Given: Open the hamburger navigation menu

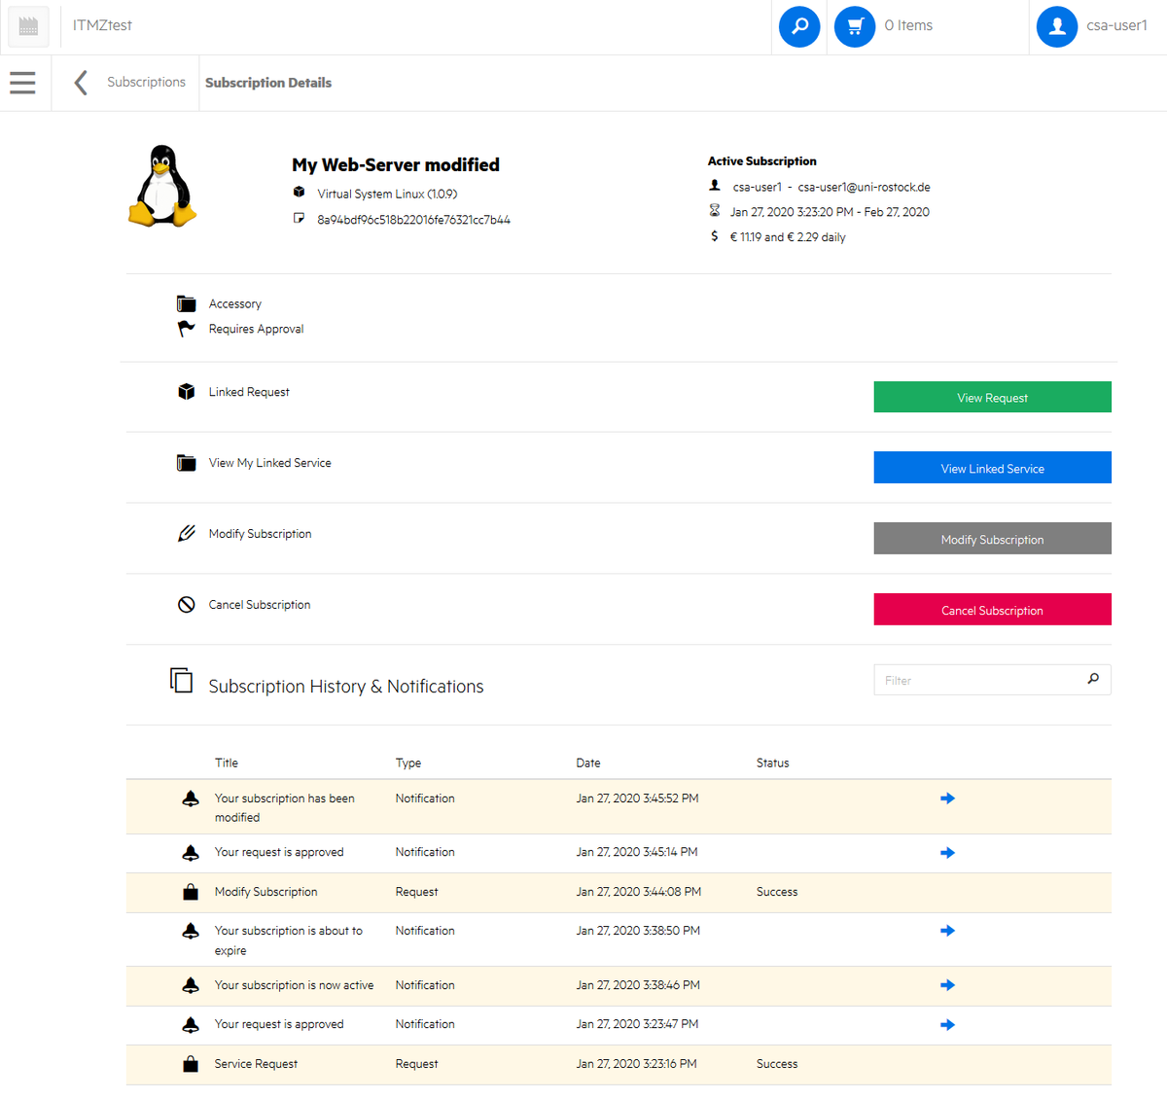Looking at the screenshot, I should coord(22,83).
